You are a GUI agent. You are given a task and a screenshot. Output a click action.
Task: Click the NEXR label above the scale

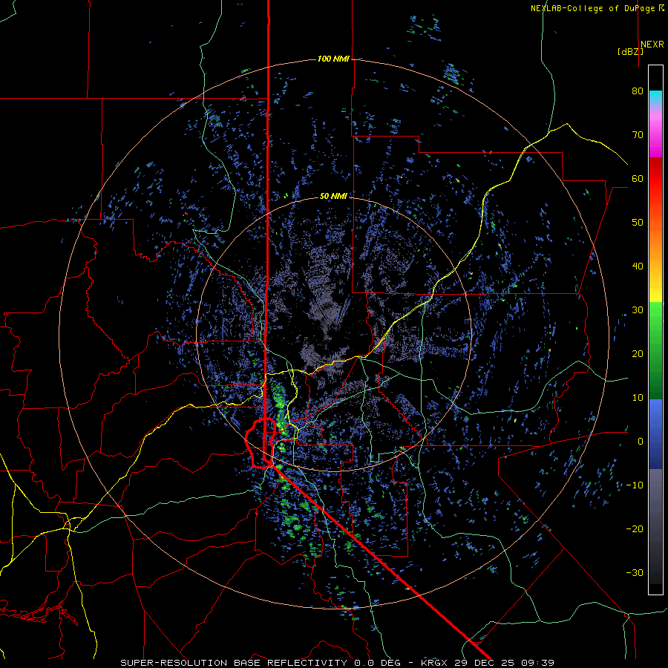652,45
